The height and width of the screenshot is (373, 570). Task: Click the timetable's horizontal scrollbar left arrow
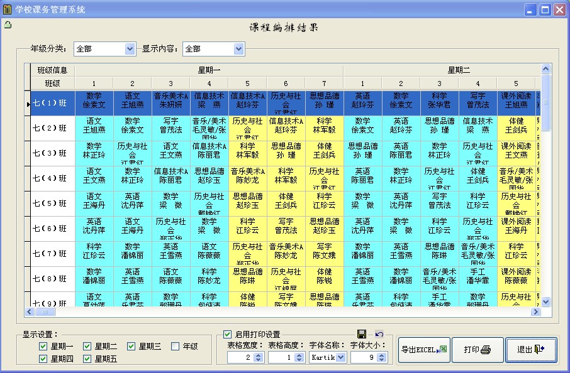pyautogui.click(x=30, y=311)
